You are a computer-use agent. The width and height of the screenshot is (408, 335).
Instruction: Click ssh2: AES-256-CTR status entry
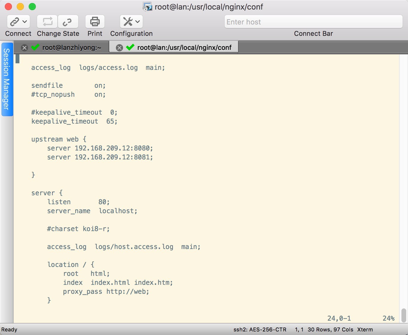260,330
